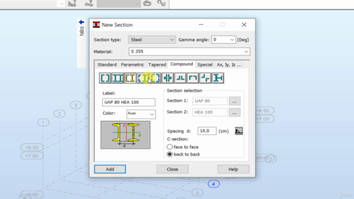
Task: Choose back to back C-section option
Action: (x=170, y=154)
